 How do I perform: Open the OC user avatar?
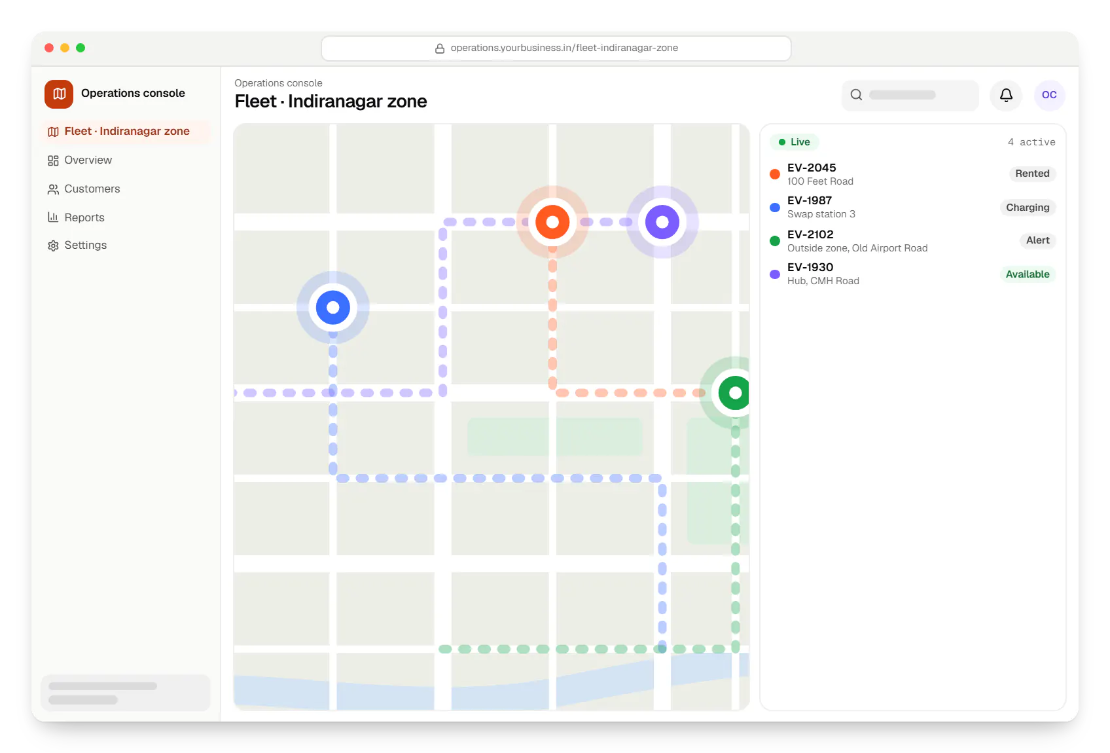[1049, 96]
